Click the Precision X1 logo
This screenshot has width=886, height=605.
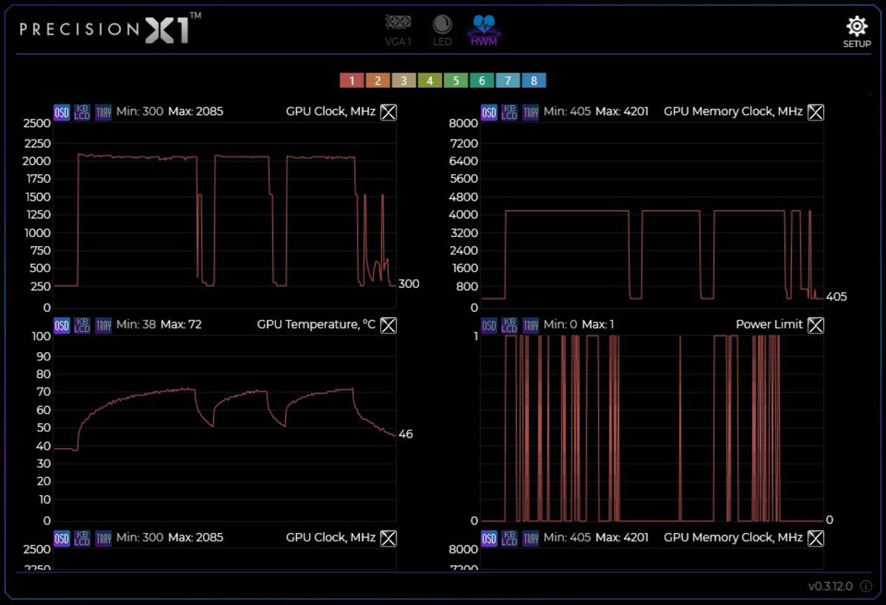pyautogui.click(x=110, y=28)
